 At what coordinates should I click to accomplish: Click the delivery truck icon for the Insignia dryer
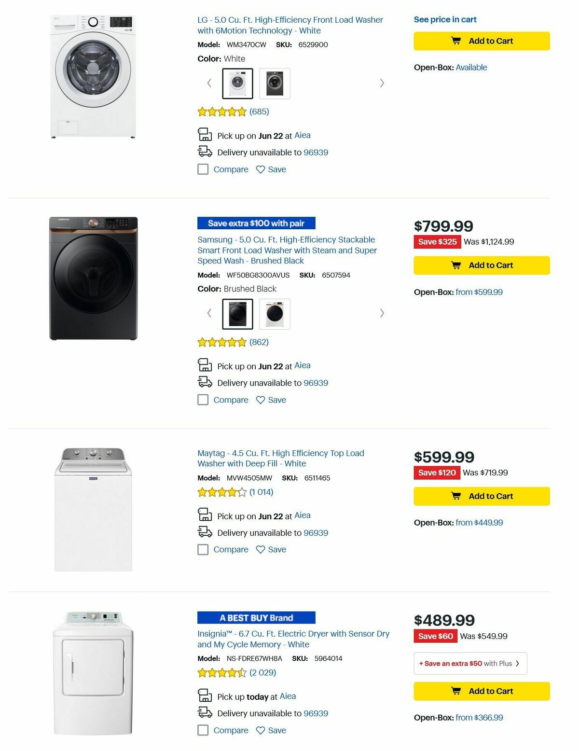205,713
